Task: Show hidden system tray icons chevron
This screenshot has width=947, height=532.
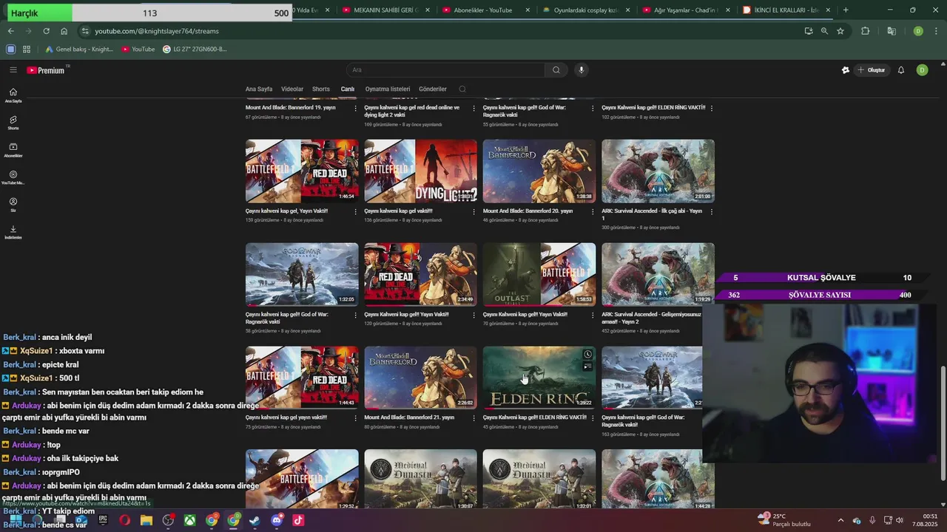Action: pos(840,520)
